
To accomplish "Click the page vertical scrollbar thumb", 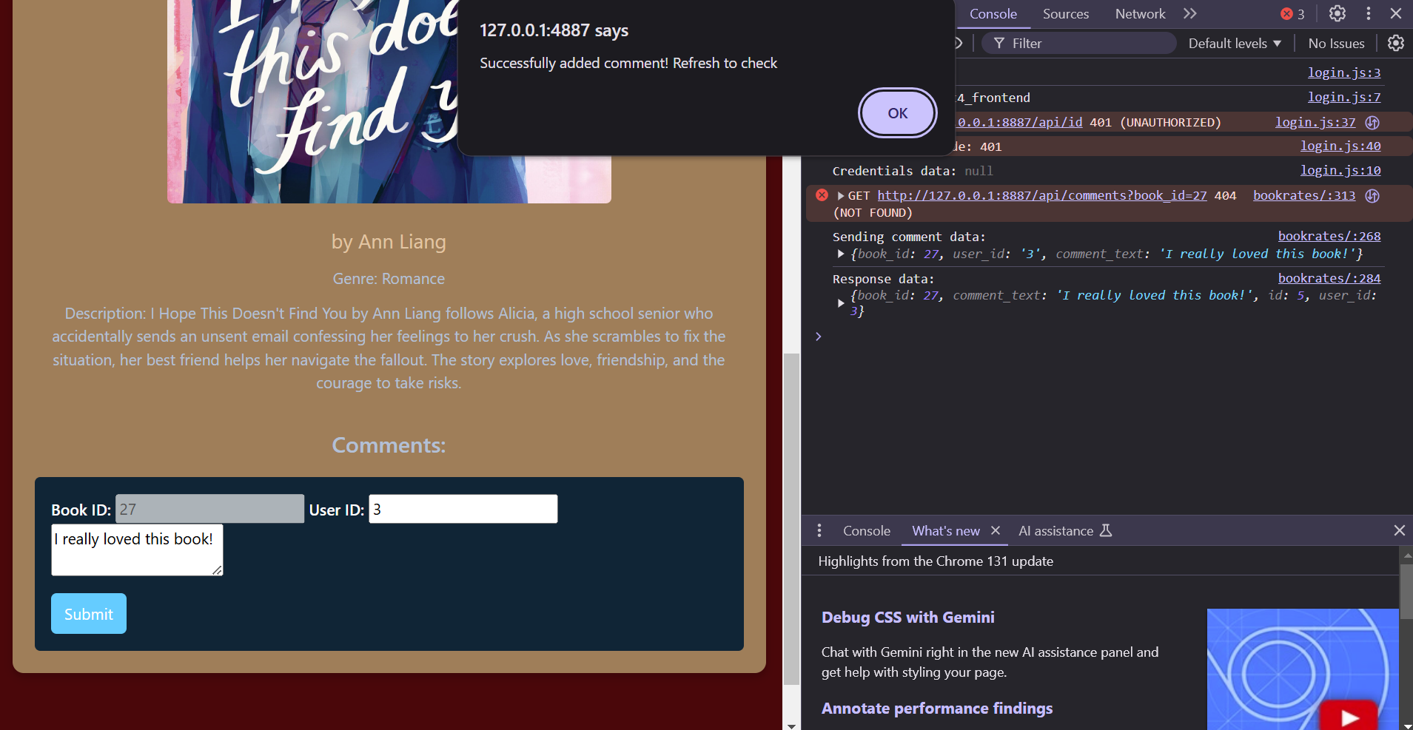I will tap(791, 519).
